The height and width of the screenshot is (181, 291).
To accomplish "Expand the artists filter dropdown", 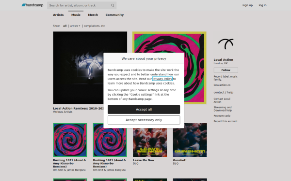I will (x=75, y=26).
